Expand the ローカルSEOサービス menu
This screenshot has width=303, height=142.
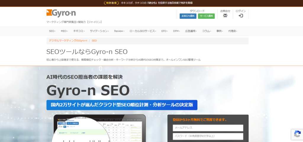143,31
